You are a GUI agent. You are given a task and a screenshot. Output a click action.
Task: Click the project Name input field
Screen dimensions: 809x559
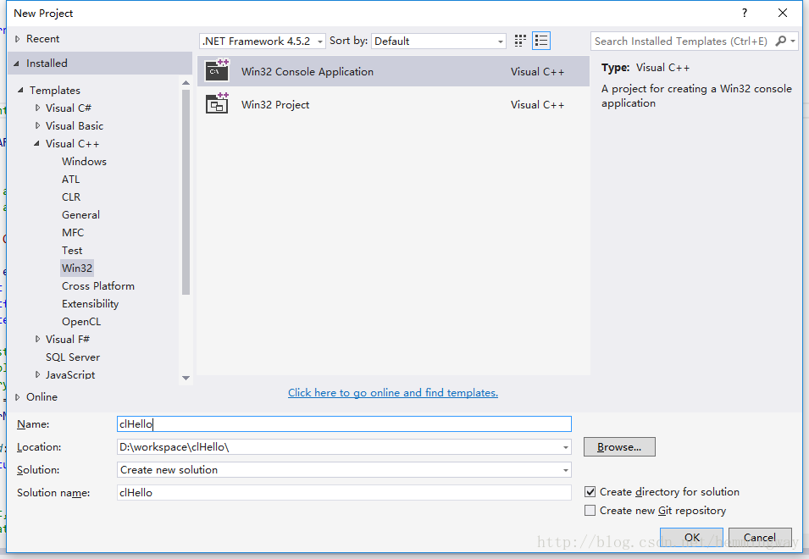click(x=344, y=423)
